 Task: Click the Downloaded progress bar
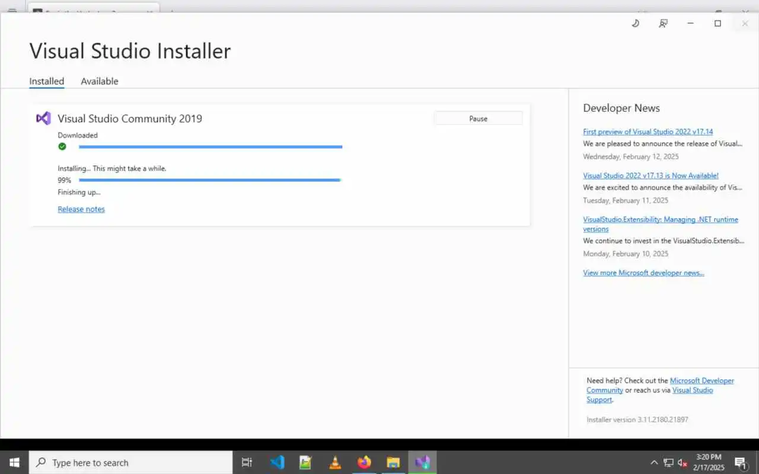pos(211,147)
